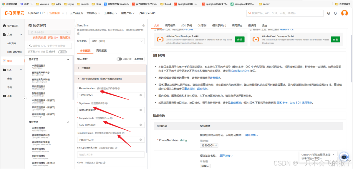Screen dimensions: 353x169
Task: Toggle the 只看必填 switch
Action: pyautogui.click(x=119, y=59)
